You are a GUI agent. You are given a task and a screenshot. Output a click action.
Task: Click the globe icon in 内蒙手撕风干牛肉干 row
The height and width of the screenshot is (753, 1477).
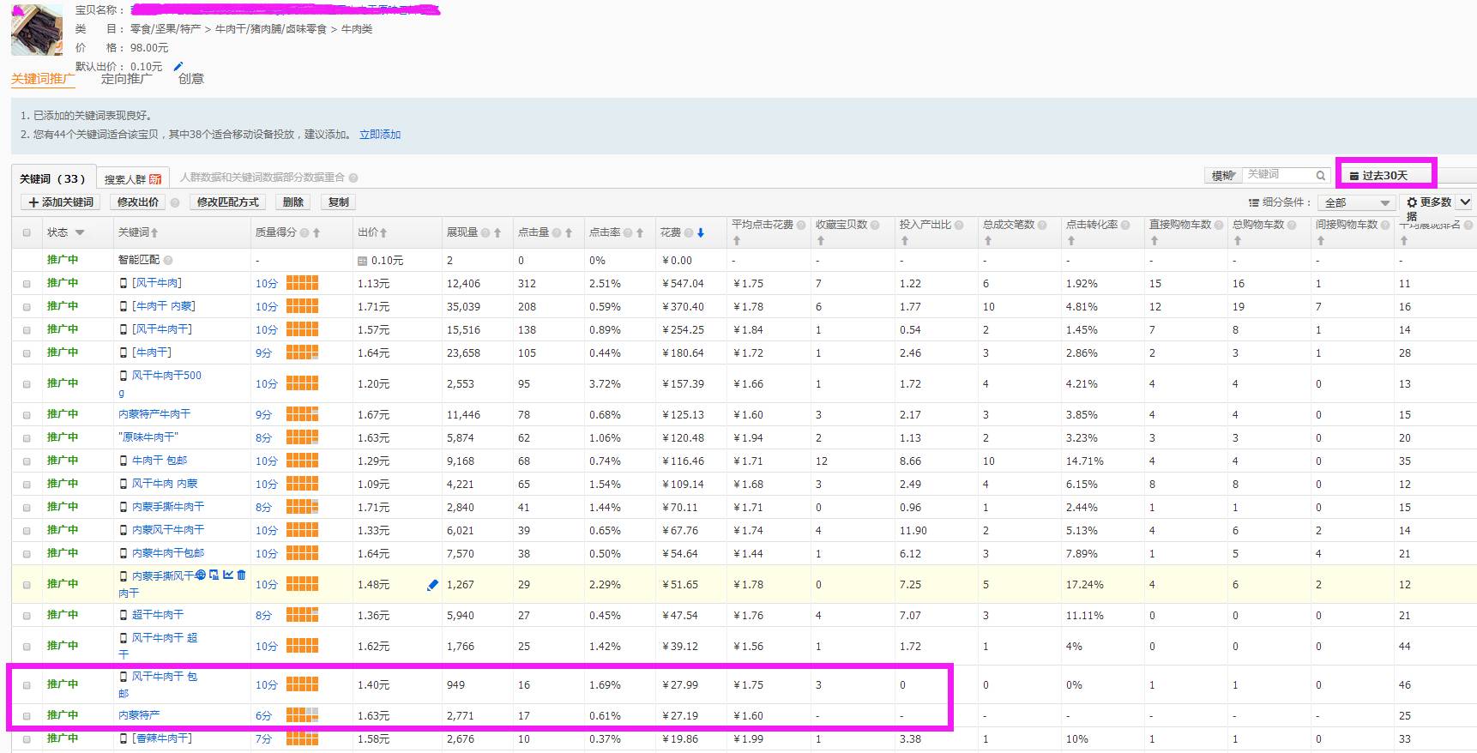pos(201,575)
